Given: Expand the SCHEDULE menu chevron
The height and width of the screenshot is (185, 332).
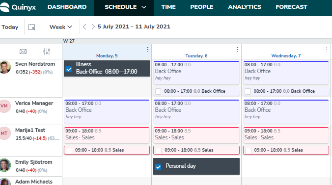Looking at the screenshot, I should coord(144,7).
